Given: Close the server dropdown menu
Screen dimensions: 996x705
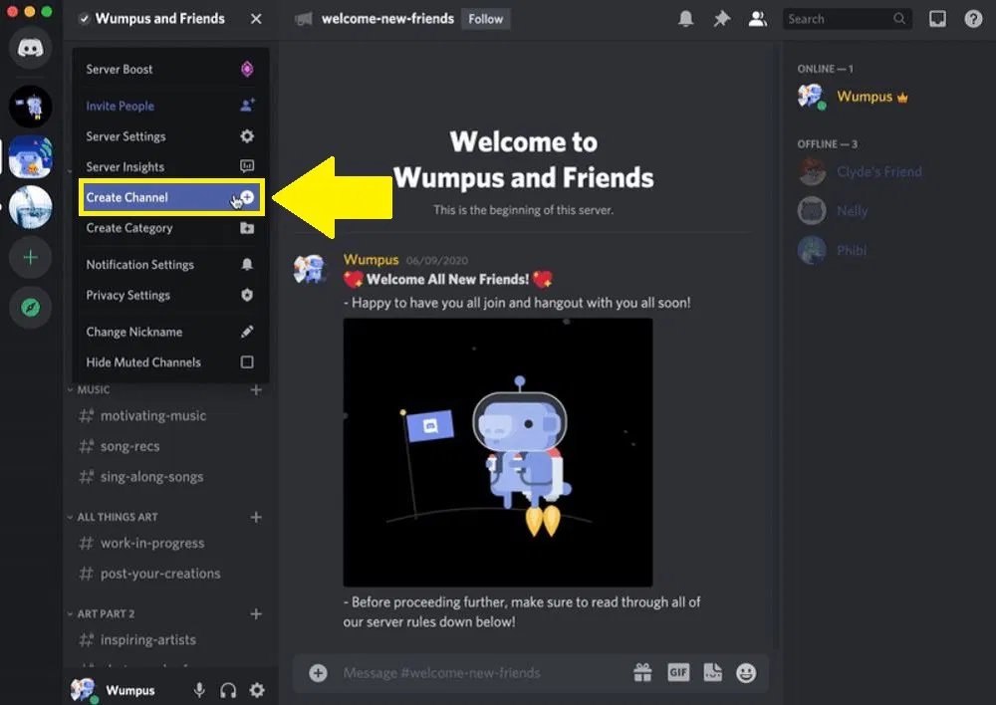Looking at the screenshot, I should [x=254, y=18].
